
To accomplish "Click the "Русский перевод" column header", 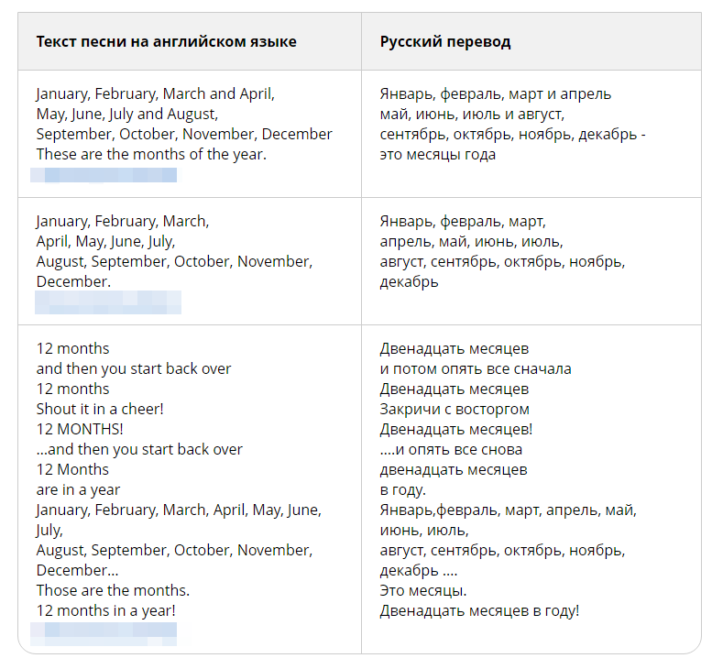I will [445, 42].
